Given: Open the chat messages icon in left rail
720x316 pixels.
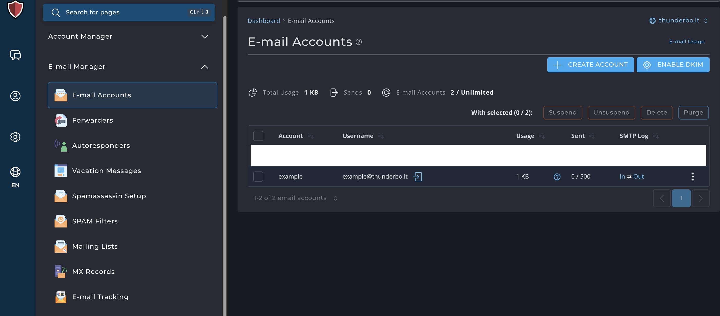Looking at the screenshot, I should (x=15, y=55).
